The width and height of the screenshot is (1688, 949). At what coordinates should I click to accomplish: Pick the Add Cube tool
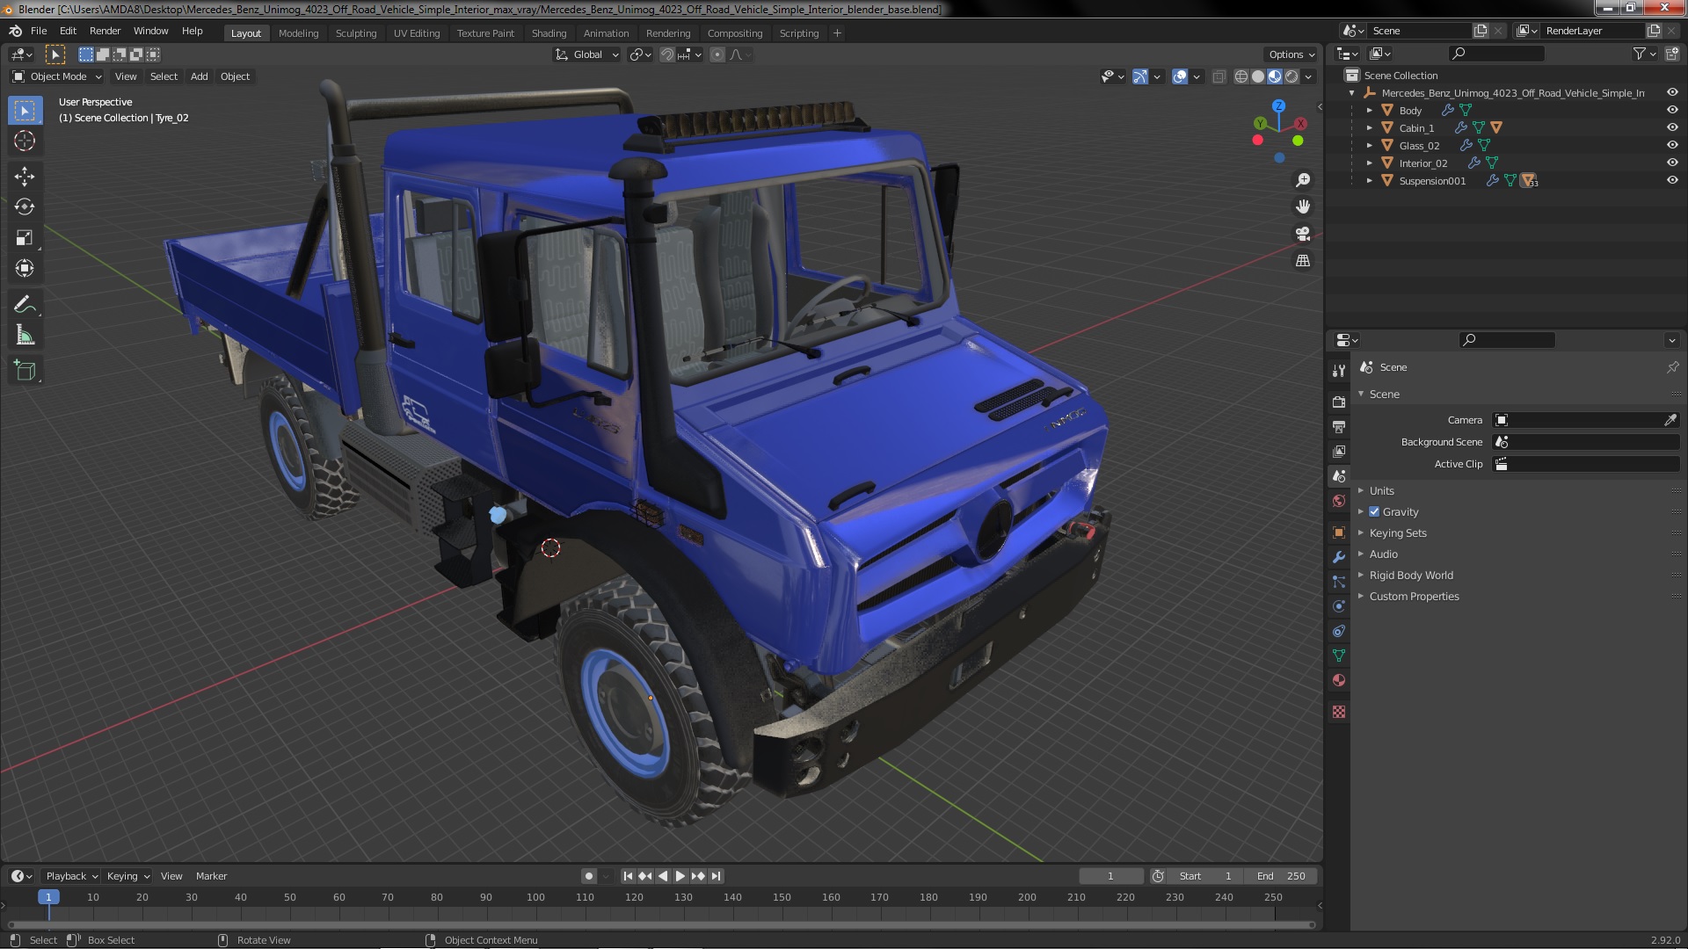click(25, 371)
